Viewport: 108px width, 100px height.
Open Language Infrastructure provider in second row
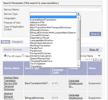[x=76, y=96]
